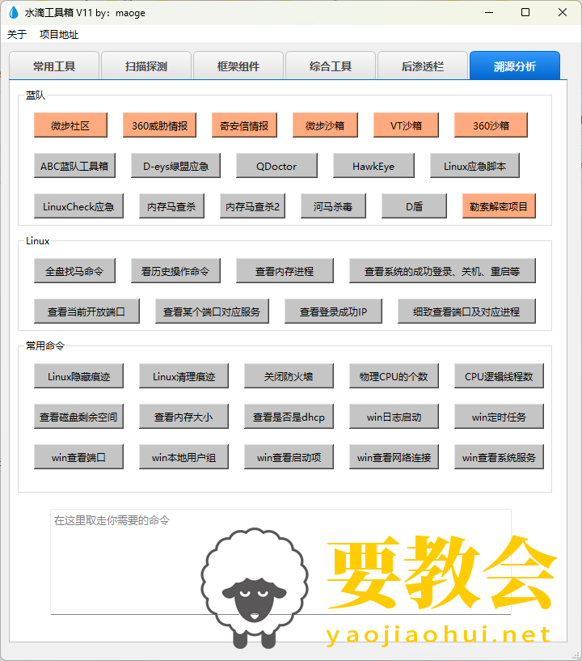This screenshot has height=661, width=582.
Task: Click the 360威胁情报 button
Action: pos(159,125)
